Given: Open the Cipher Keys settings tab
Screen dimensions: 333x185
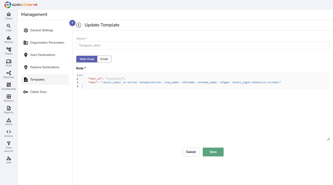Looking at the screenshot, I should 38,92.
